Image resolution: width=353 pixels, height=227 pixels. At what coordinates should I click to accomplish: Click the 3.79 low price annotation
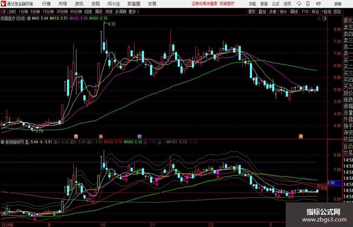point(39,131)
